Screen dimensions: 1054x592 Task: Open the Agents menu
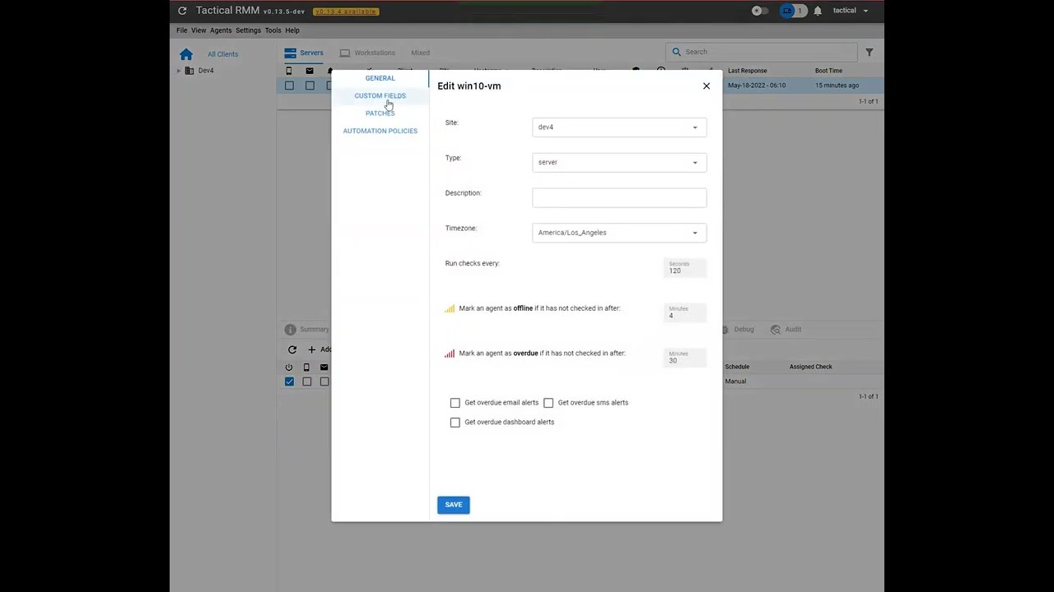221,30
